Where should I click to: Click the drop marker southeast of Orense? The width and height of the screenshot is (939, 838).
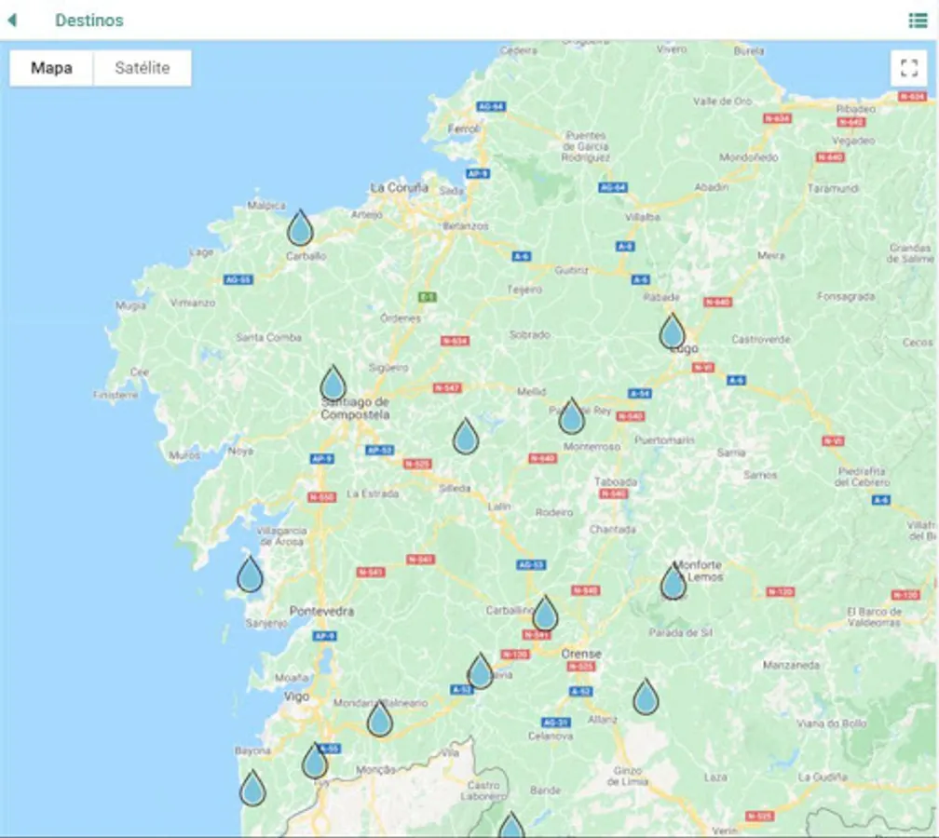click(x=646, y=697)
